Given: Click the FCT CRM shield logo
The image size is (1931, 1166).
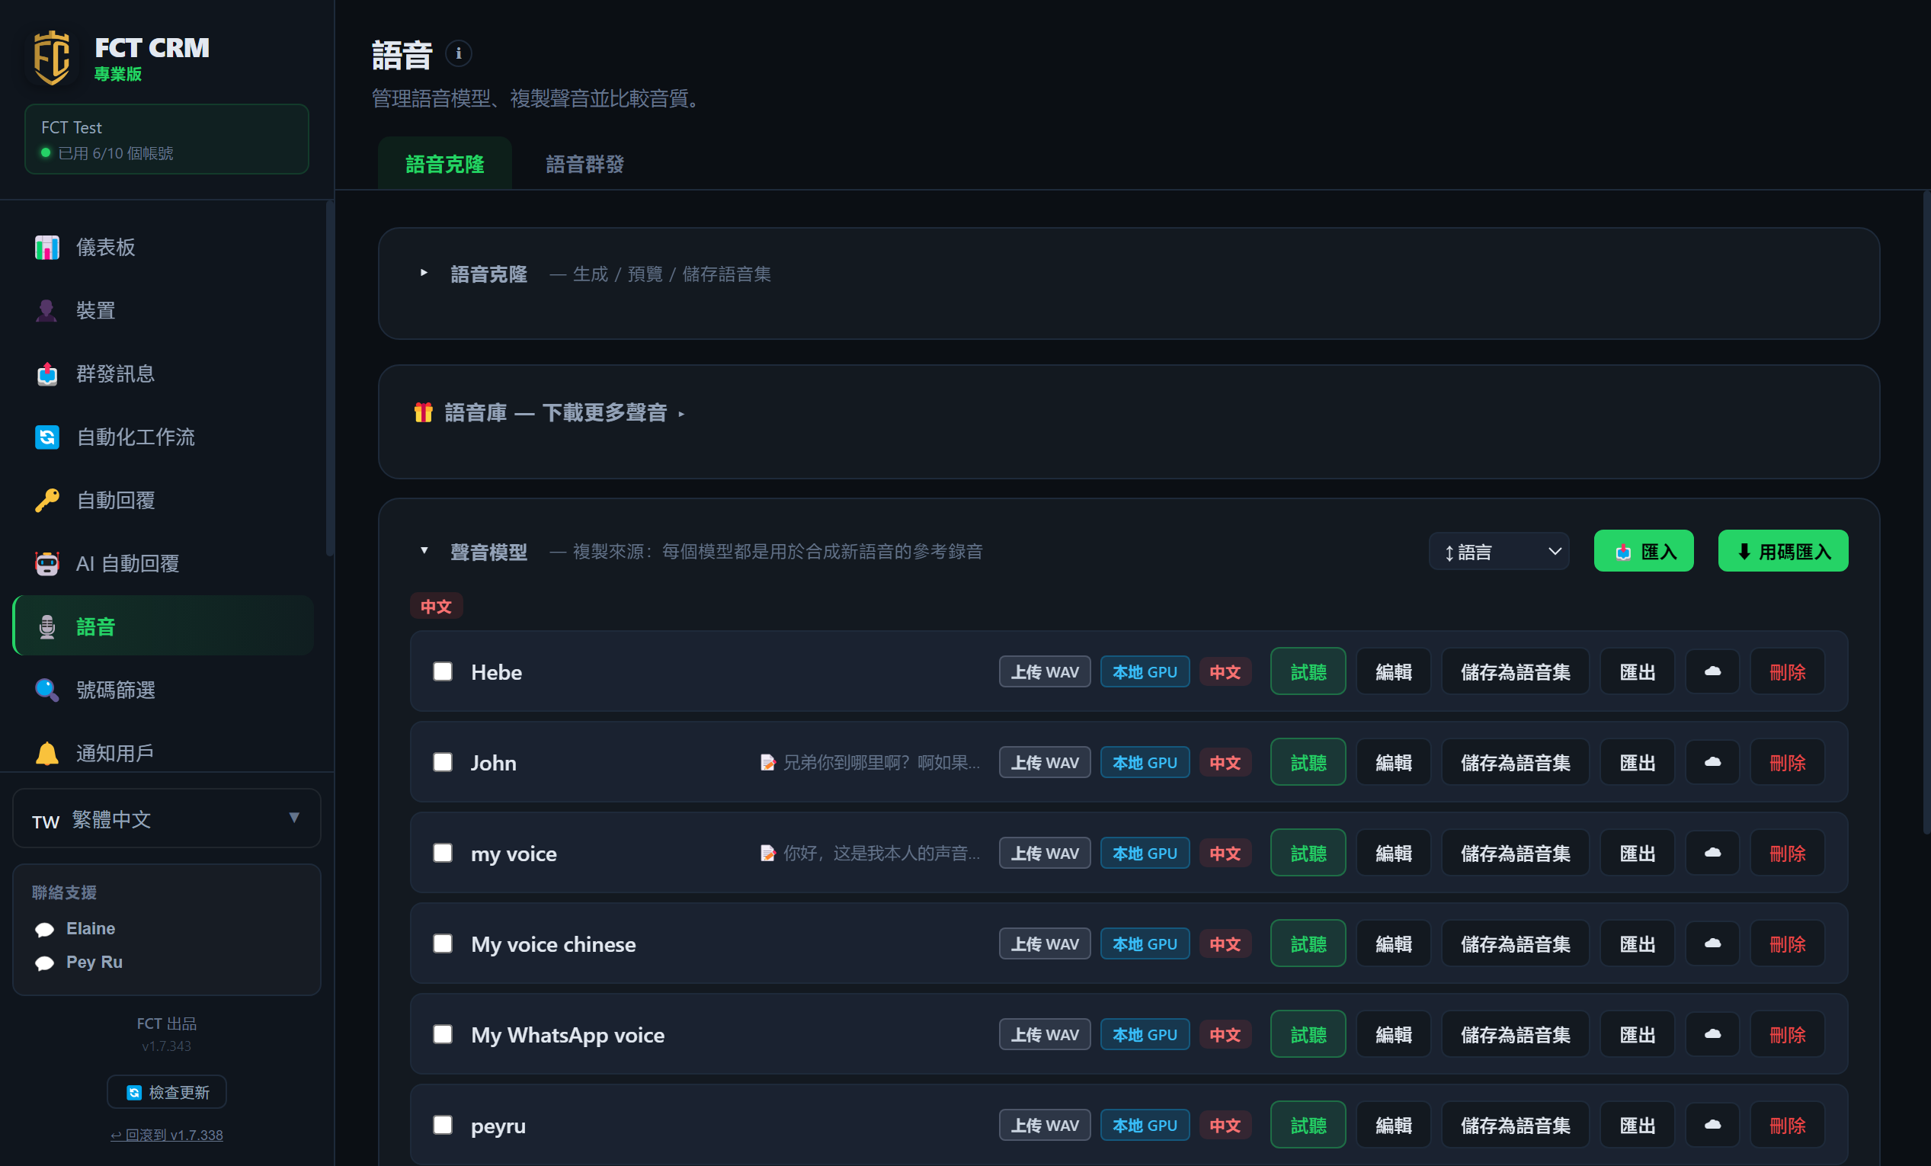Looking at the screenshot, I should [x=52, y=57].
